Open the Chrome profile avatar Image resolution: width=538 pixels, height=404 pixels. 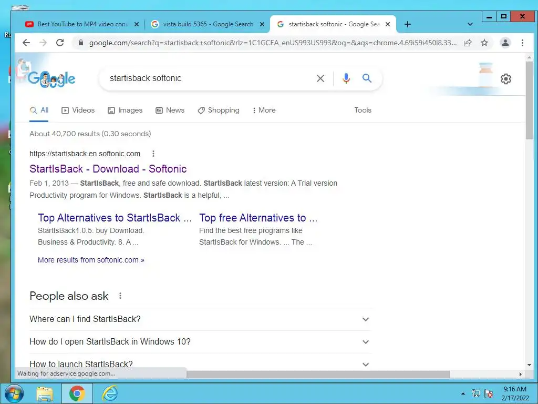click(505, 43)
